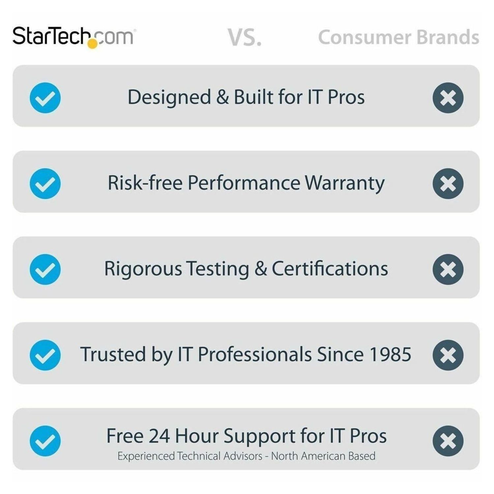Viewport: 494px width, 494px height.
Task: Click X icon in Rigorous Testing row
Action: click(448, 269)
